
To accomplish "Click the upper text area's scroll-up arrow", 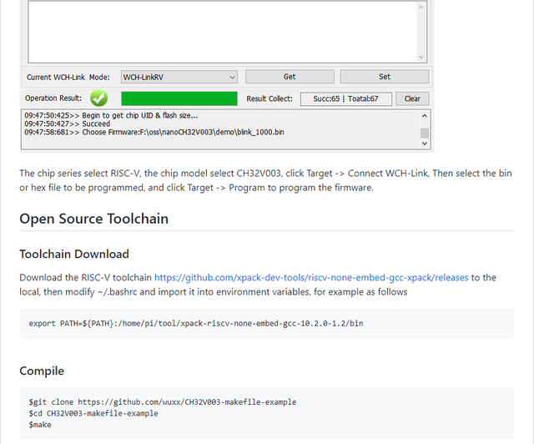I will click(x=421, y=8).
